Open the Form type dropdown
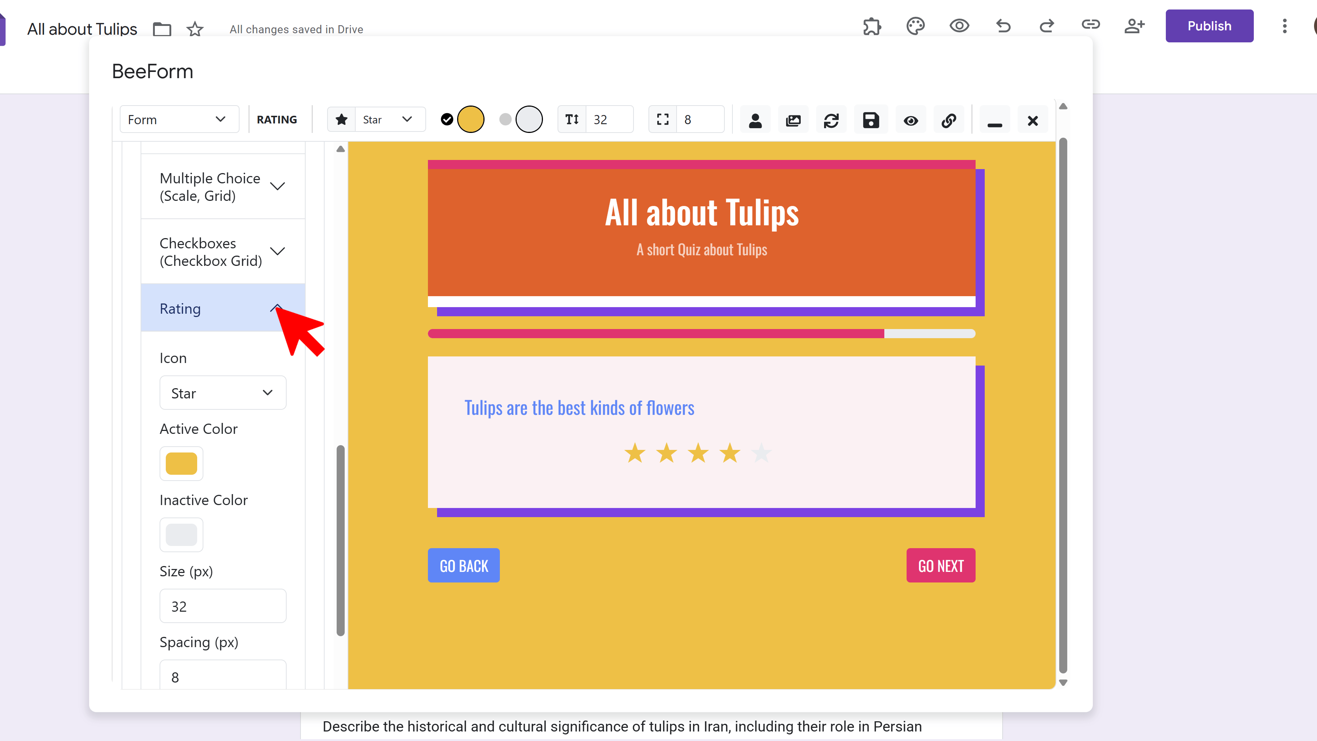The height and width of the screenshot is (741, 1317). click(x=179, y=119)
